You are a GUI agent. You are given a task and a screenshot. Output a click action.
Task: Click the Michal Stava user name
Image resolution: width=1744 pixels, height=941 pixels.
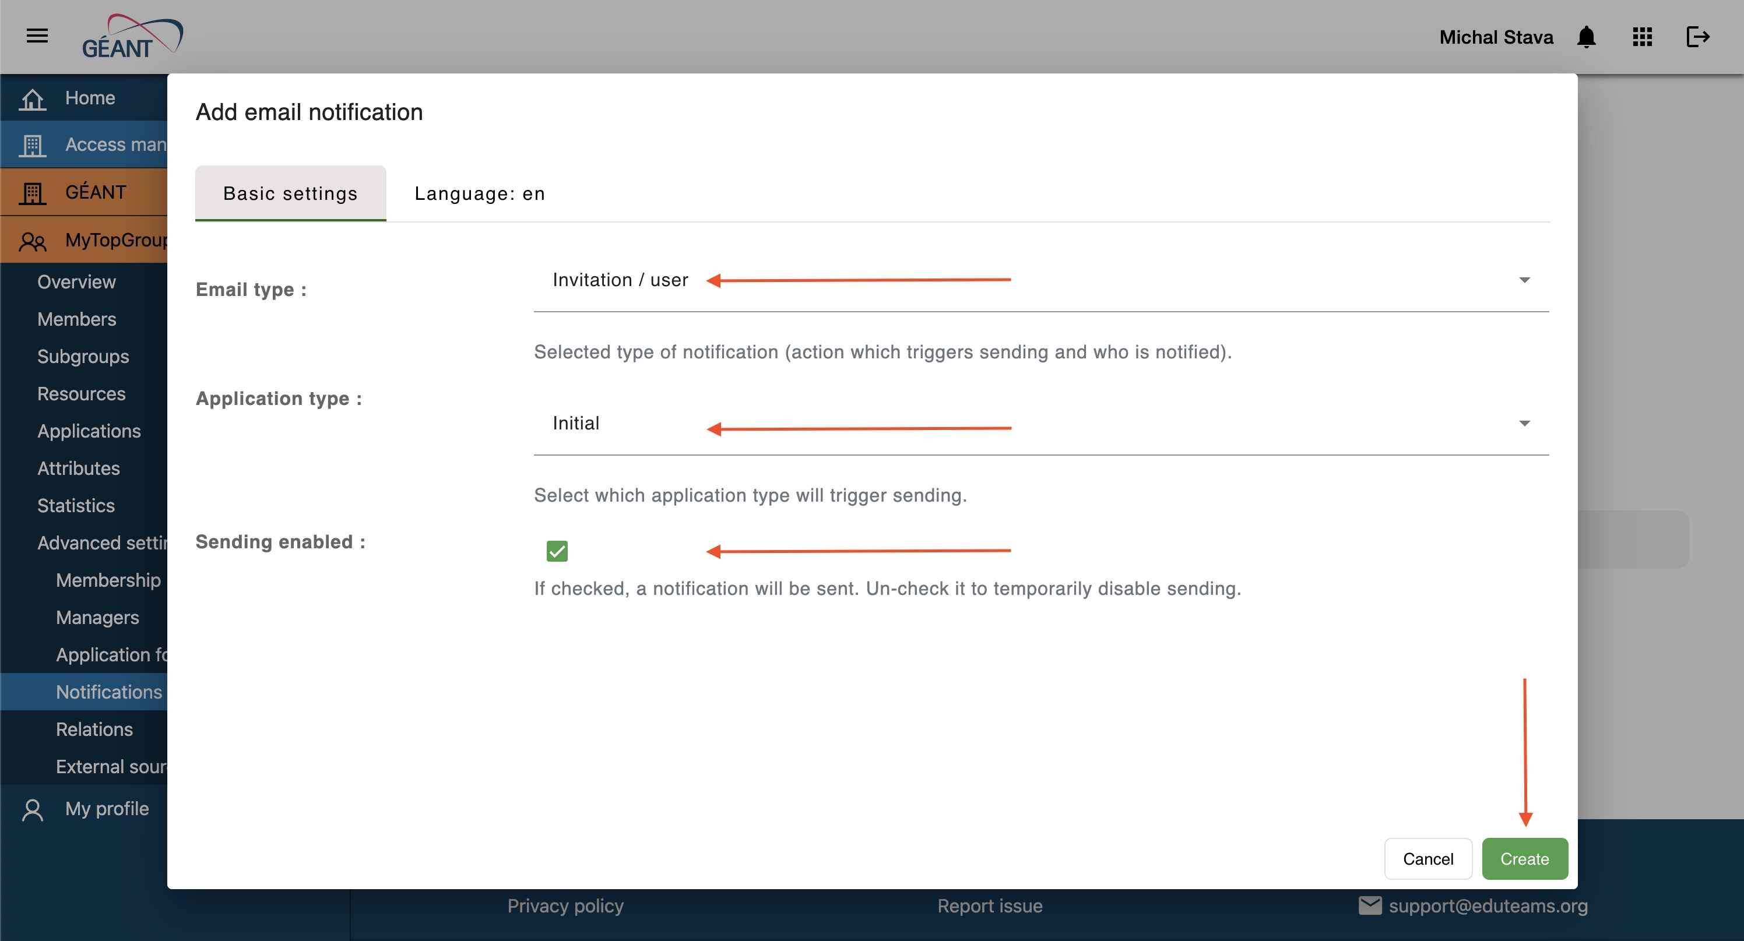pyautogui.click(x=1496, y=37)
